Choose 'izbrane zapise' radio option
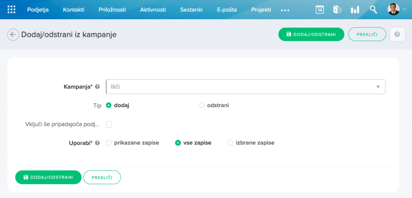Image resolution: width=412 pixels, height=198 pixels. pos(230,143)
